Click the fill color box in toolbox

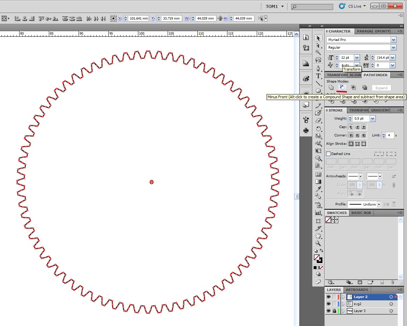coord(317,257)
